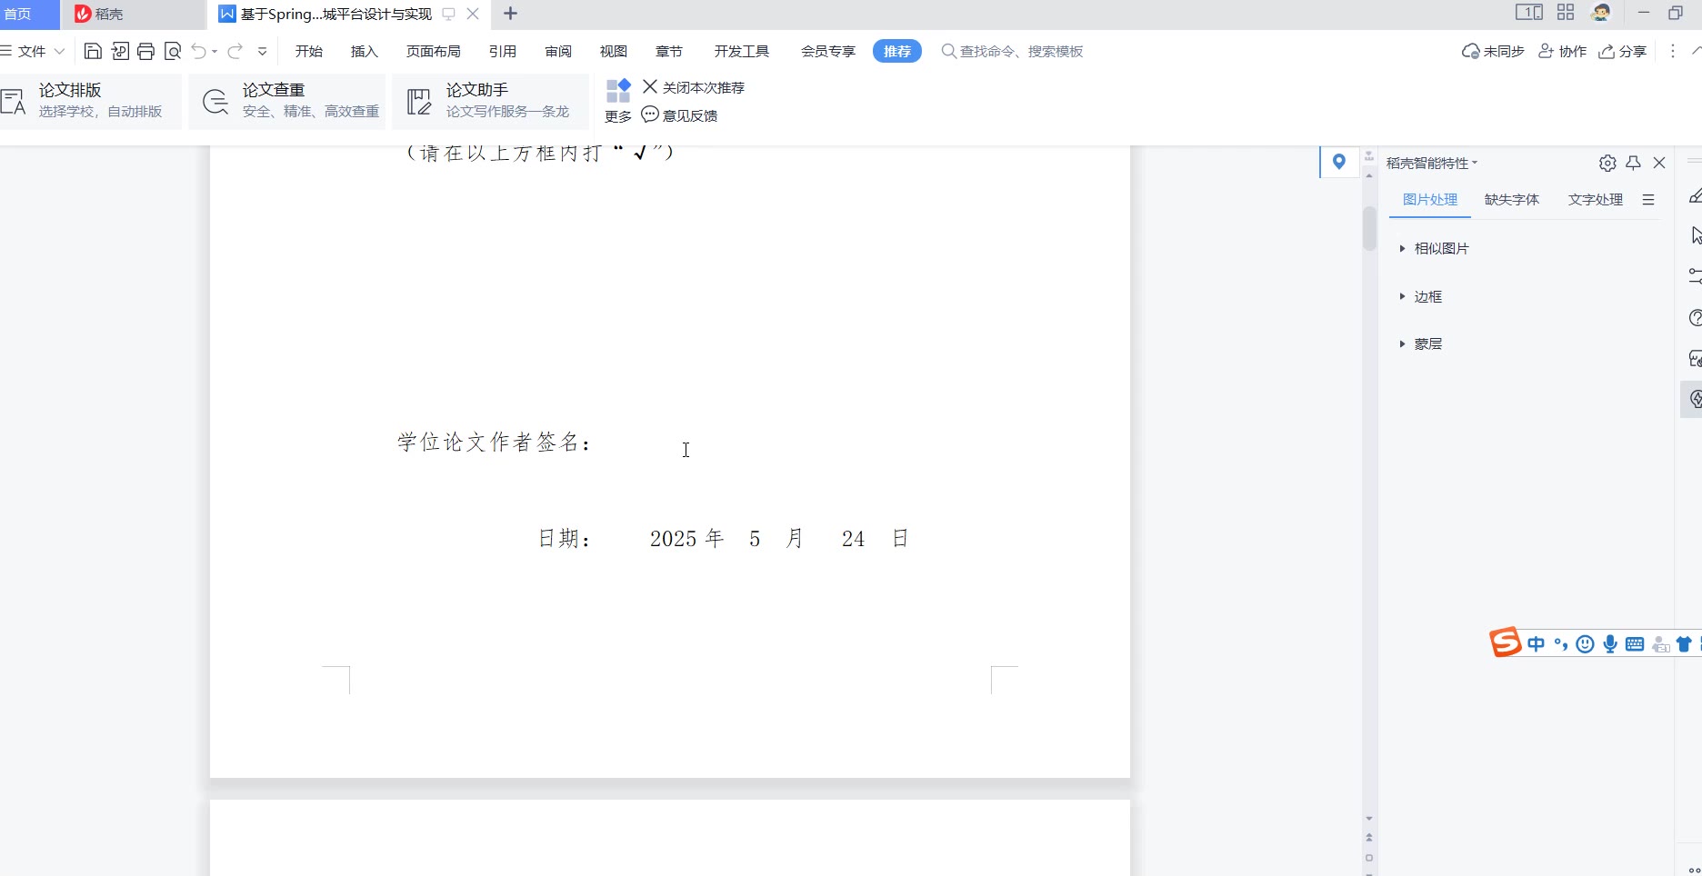Screen dimensions: 1702x876
Task: Launch 论文查重 plagiarism check
Action: tap(287, 101)
